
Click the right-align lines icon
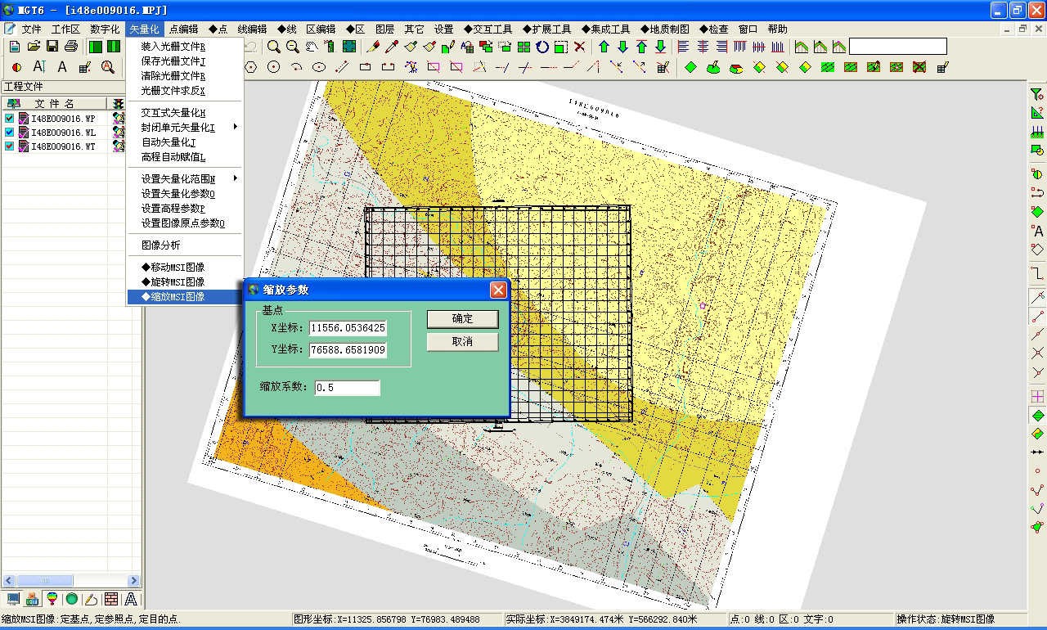722,47
